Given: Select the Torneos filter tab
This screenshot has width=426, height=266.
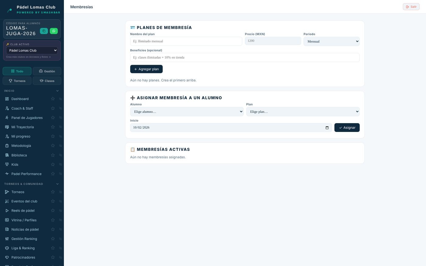Looking at the screenshot, I should point(17,81).
